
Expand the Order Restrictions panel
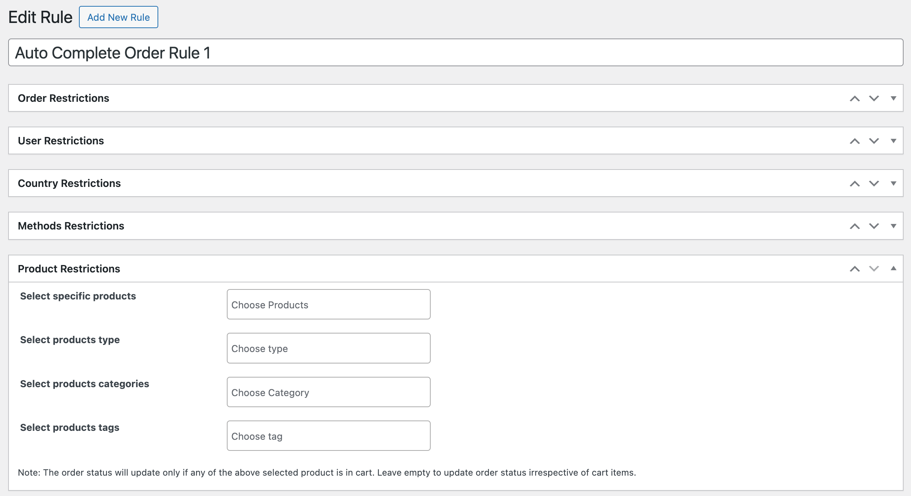tap(894, 98)
